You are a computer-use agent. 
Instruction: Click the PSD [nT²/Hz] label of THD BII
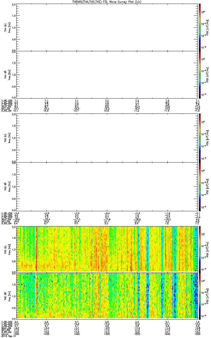click(208, 186)
